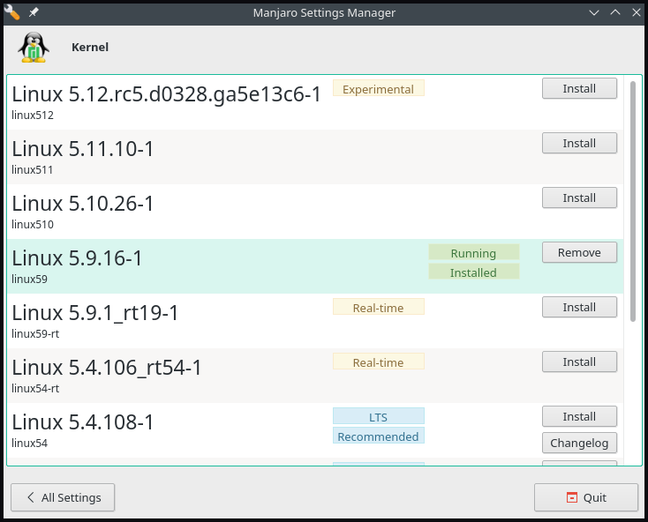Quit the settings manager
Image resolution: width=648 pixels, height=522 pixels.
pos(586,497)
